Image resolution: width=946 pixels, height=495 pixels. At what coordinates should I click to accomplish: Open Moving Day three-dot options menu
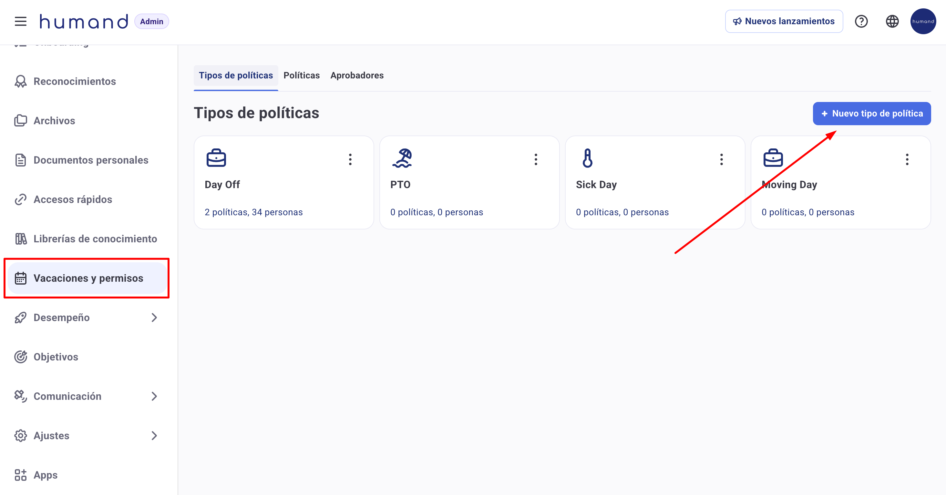907,159
